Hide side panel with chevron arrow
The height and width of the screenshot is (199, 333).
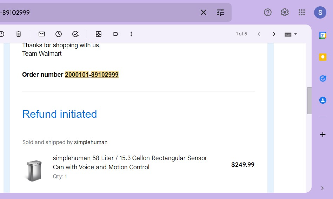pyautogui.click(x=322, y=188)
